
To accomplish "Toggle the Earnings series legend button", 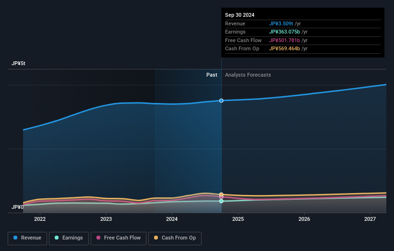I will 69,238.
